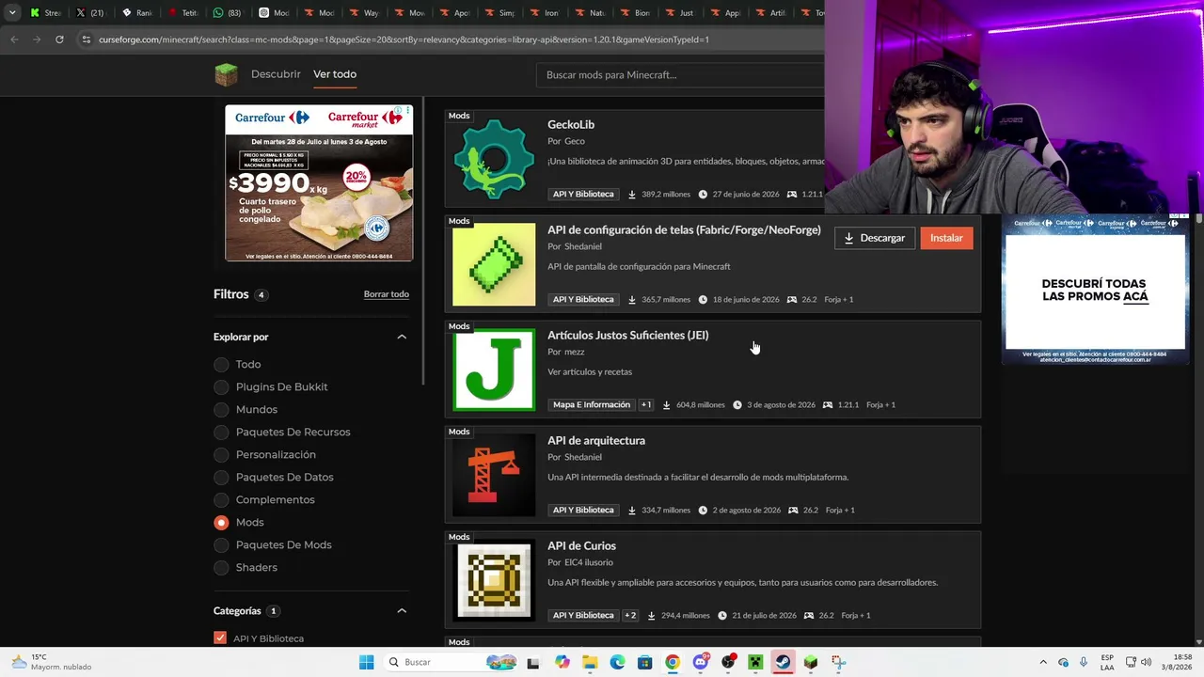Click the microphone icon in system tray
Screen dimensions: 1204x677
(1084, 662)
